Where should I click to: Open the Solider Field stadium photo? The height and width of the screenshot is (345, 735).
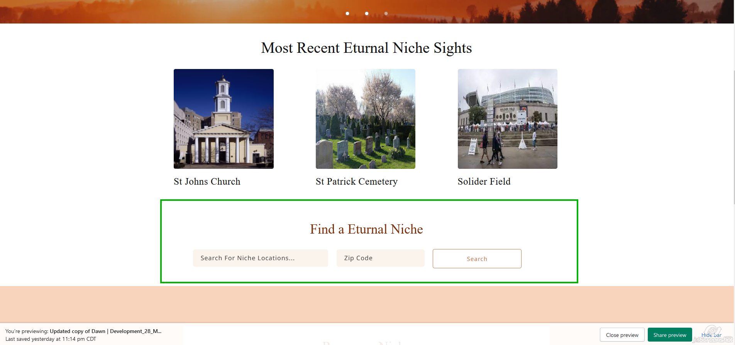[x=507, y=119]
